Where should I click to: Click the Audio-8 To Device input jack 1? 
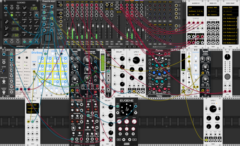coord(189,23)
